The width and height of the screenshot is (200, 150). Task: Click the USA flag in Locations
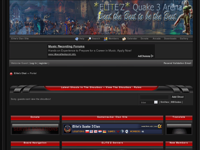pos(91,132)
